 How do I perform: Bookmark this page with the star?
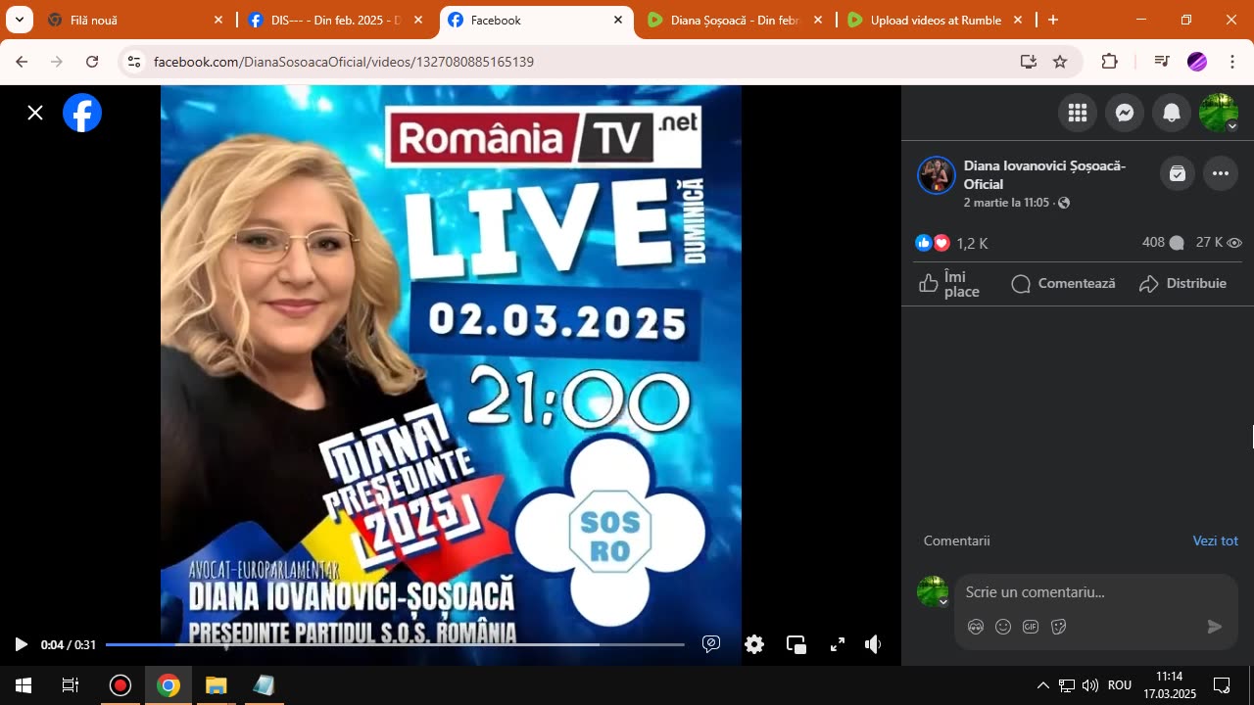click(1060, 62)
